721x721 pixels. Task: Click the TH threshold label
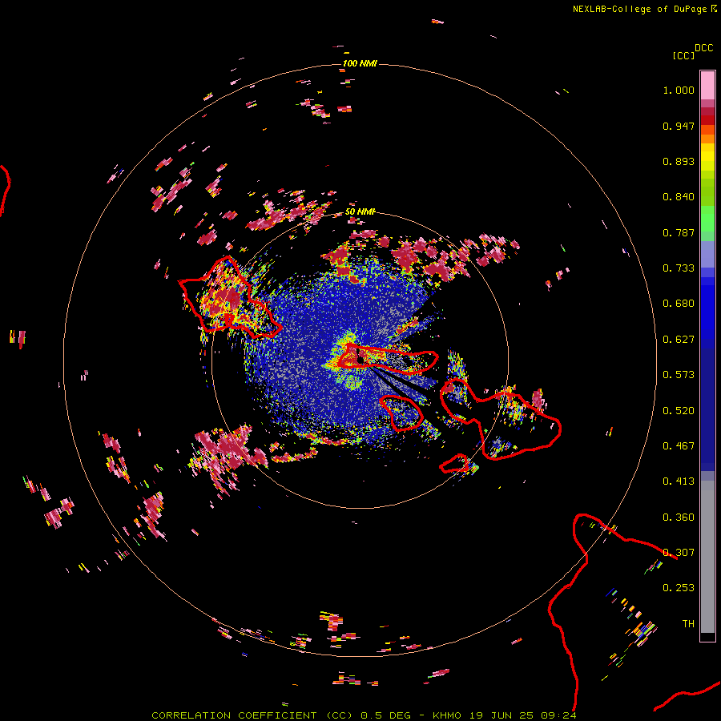(x=688, y=624)
